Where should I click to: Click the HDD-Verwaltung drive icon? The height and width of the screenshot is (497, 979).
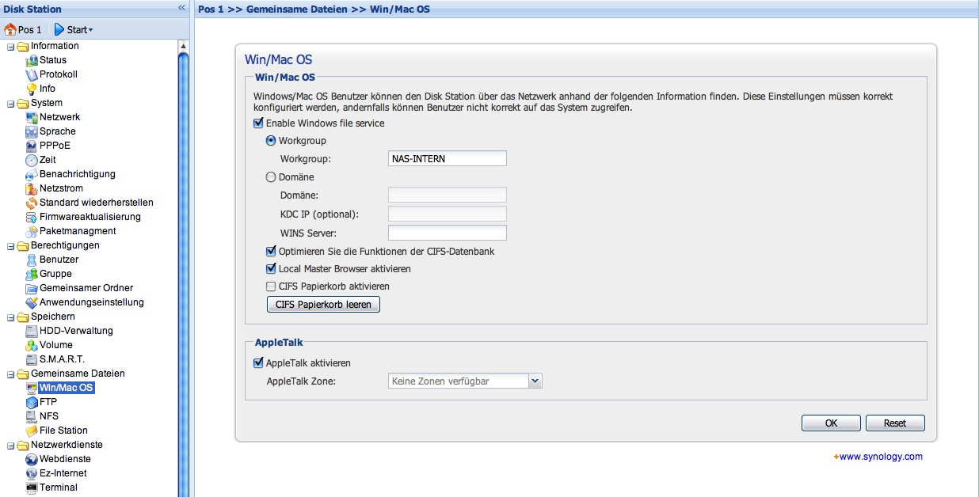(32, 331)
